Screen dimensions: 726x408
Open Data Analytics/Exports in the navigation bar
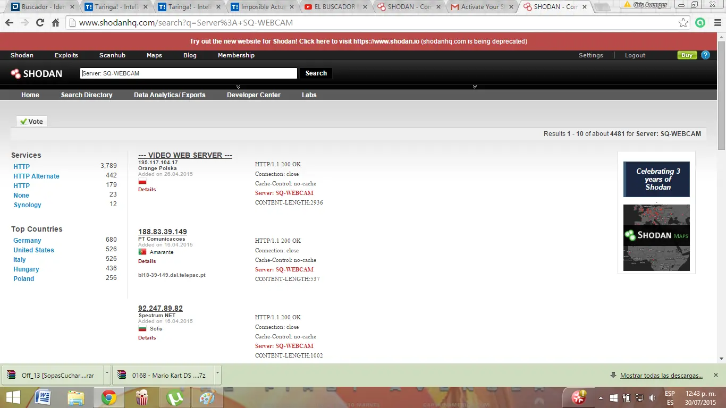click(170, 95)
